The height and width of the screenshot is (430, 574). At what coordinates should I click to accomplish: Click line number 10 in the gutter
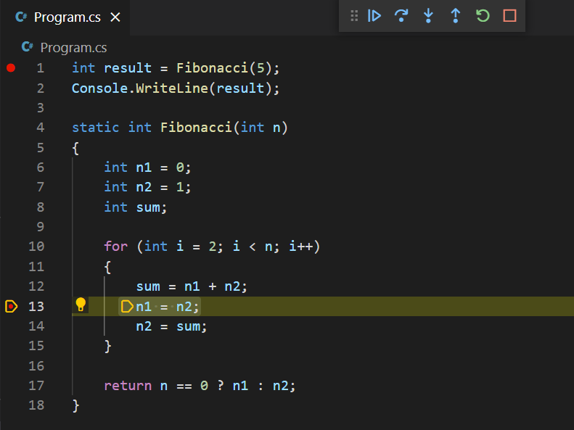coord(36,247)
